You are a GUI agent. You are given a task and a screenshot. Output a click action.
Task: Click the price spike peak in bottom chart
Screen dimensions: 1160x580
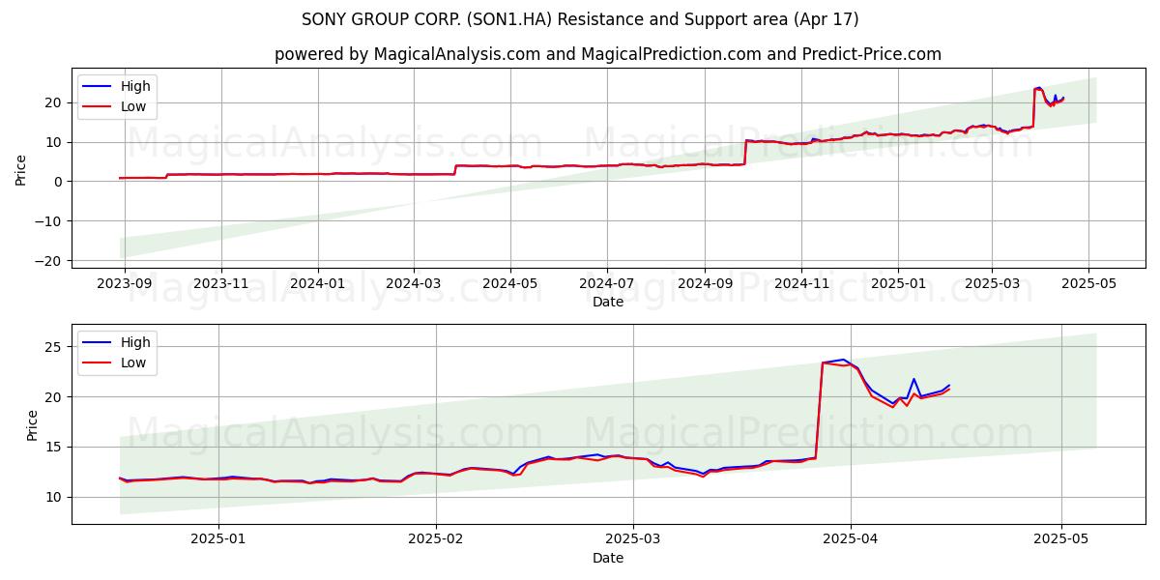(843, 360)
